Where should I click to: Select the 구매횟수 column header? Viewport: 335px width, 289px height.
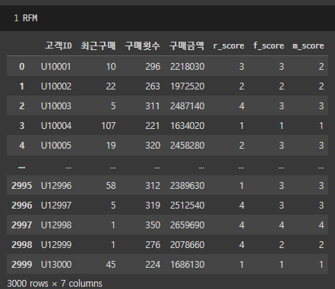[143, 46]
